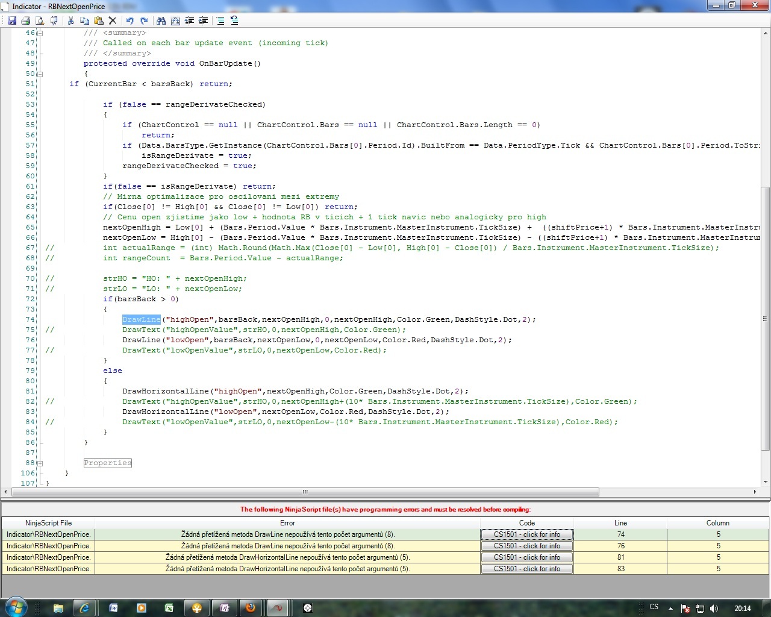Click the Paste clipboard icon
Viewport: 771px width, 617px height.
(x=99, y=20)
